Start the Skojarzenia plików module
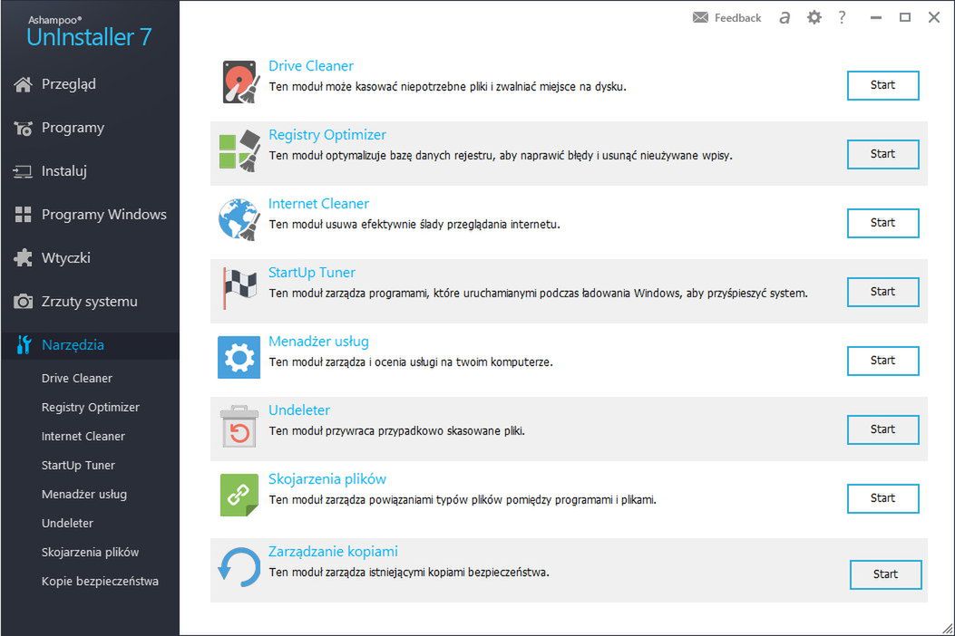Image resolution: width=955 pixels, height=636 pixels. (882, 498)
